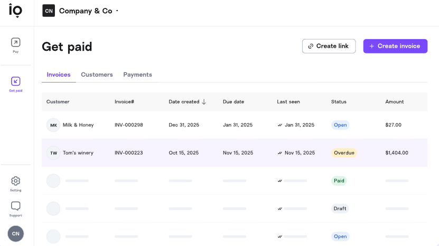This screenshot has height=246, width=439.
Task: Select the Invoices tab
Action: click(59, 75)
